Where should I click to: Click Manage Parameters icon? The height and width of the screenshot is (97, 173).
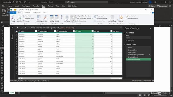tap(112, 17)
